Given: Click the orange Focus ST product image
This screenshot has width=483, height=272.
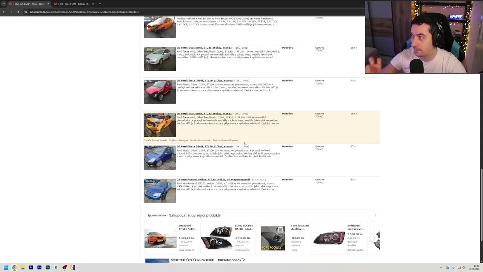Looking at the screenshot, I should tap(160, 238).
